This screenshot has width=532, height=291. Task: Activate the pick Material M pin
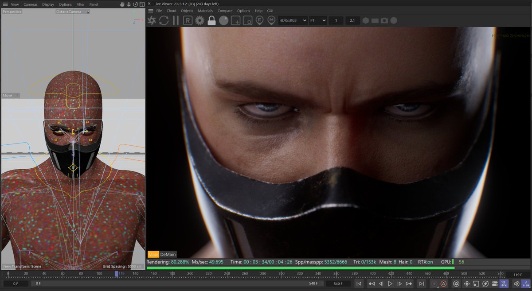pos(272,20)
